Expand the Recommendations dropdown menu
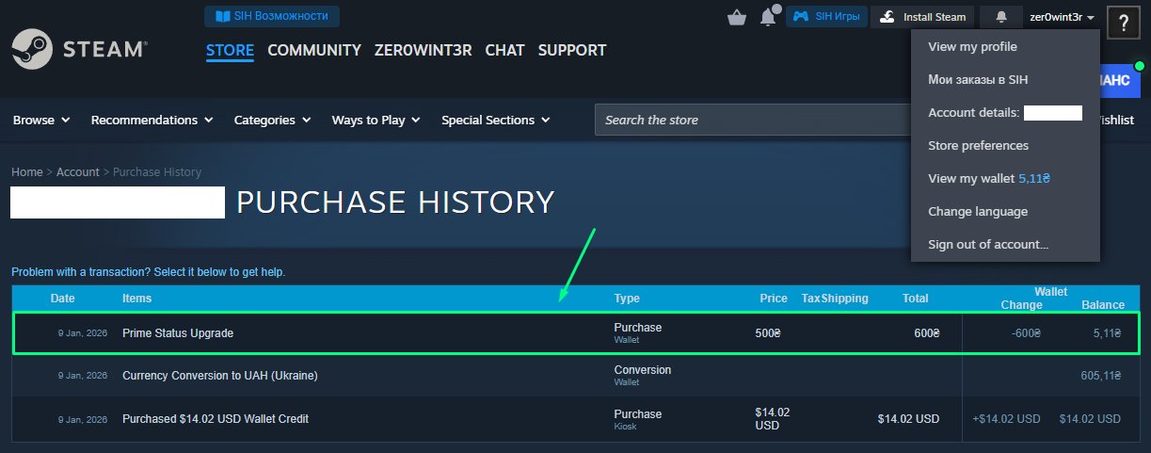This screenshot has height=453, width=1151. [152, 120]
